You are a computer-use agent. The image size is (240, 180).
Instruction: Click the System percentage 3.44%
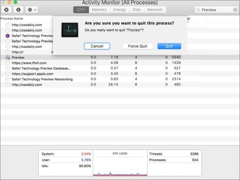click(86, 154)
